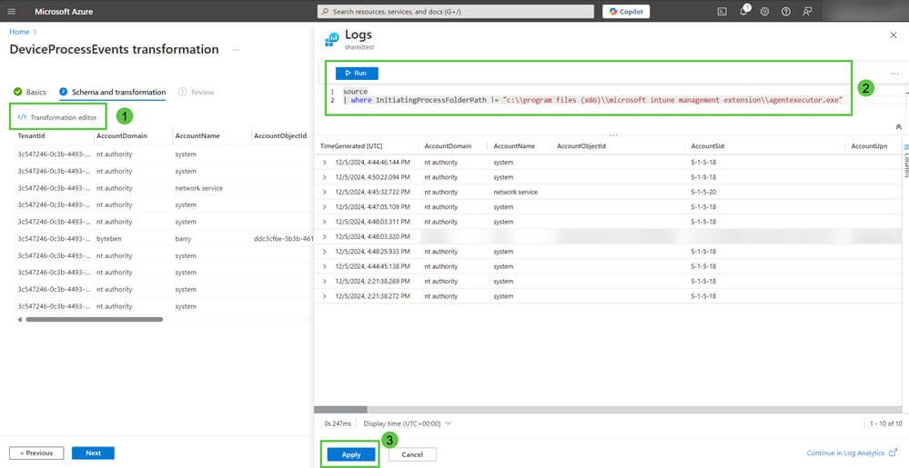
Task: Open Continue in Log Analytics link
Action: tap(852, 453)
